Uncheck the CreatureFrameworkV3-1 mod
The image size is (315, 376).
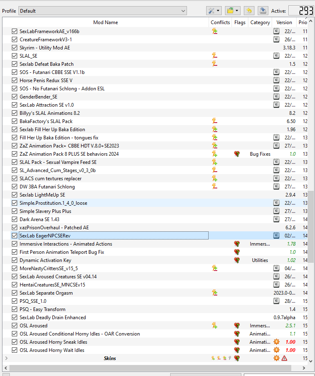click(x=14, y=39)
